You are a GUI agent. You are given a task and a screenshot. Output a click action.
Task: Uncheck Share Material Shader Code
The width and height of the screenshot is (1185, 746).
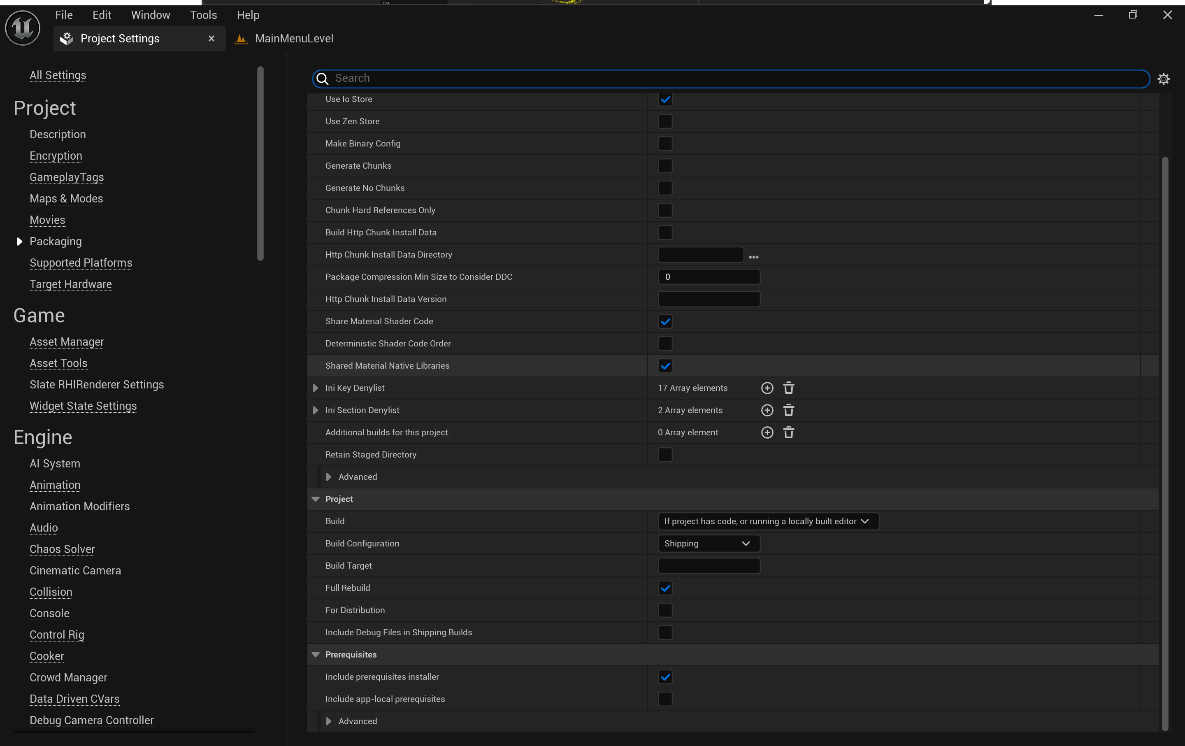pos(665,321)
